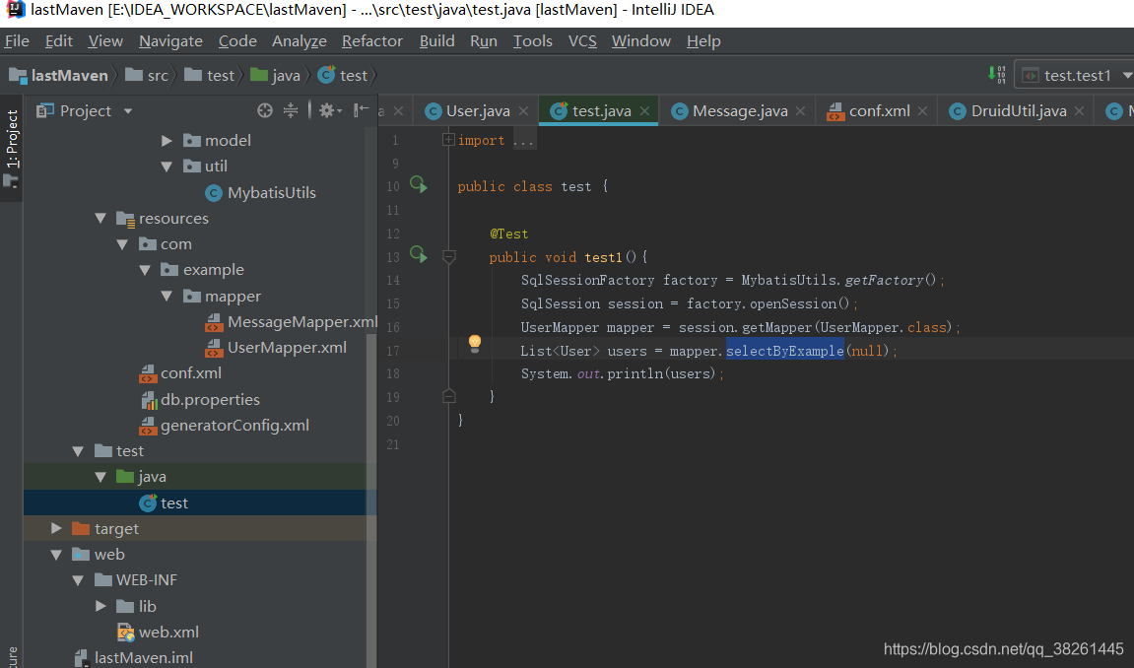
Task: Click the highlighted selectByExample method call
Action: point(784,351)
